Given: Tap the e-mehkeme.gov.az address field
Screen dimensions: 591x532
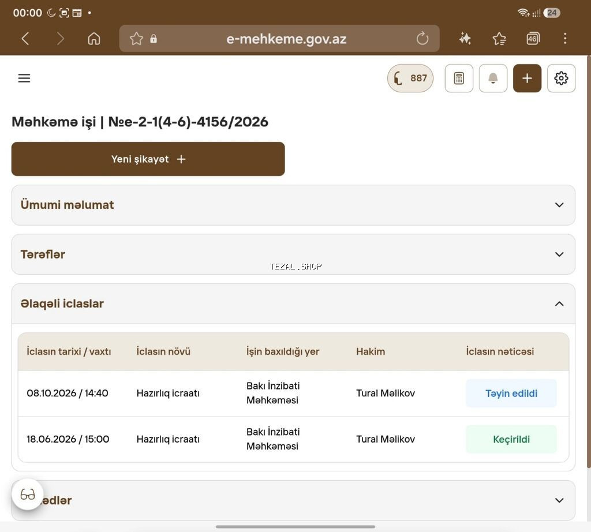Looking at the screenshot, I should click(x=279, y=39).
